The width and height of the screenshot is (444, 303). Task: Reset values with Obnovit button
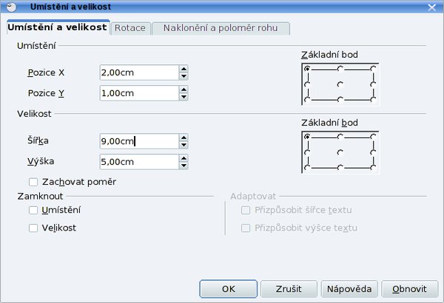pyautogui.click(x=409, y=289)
